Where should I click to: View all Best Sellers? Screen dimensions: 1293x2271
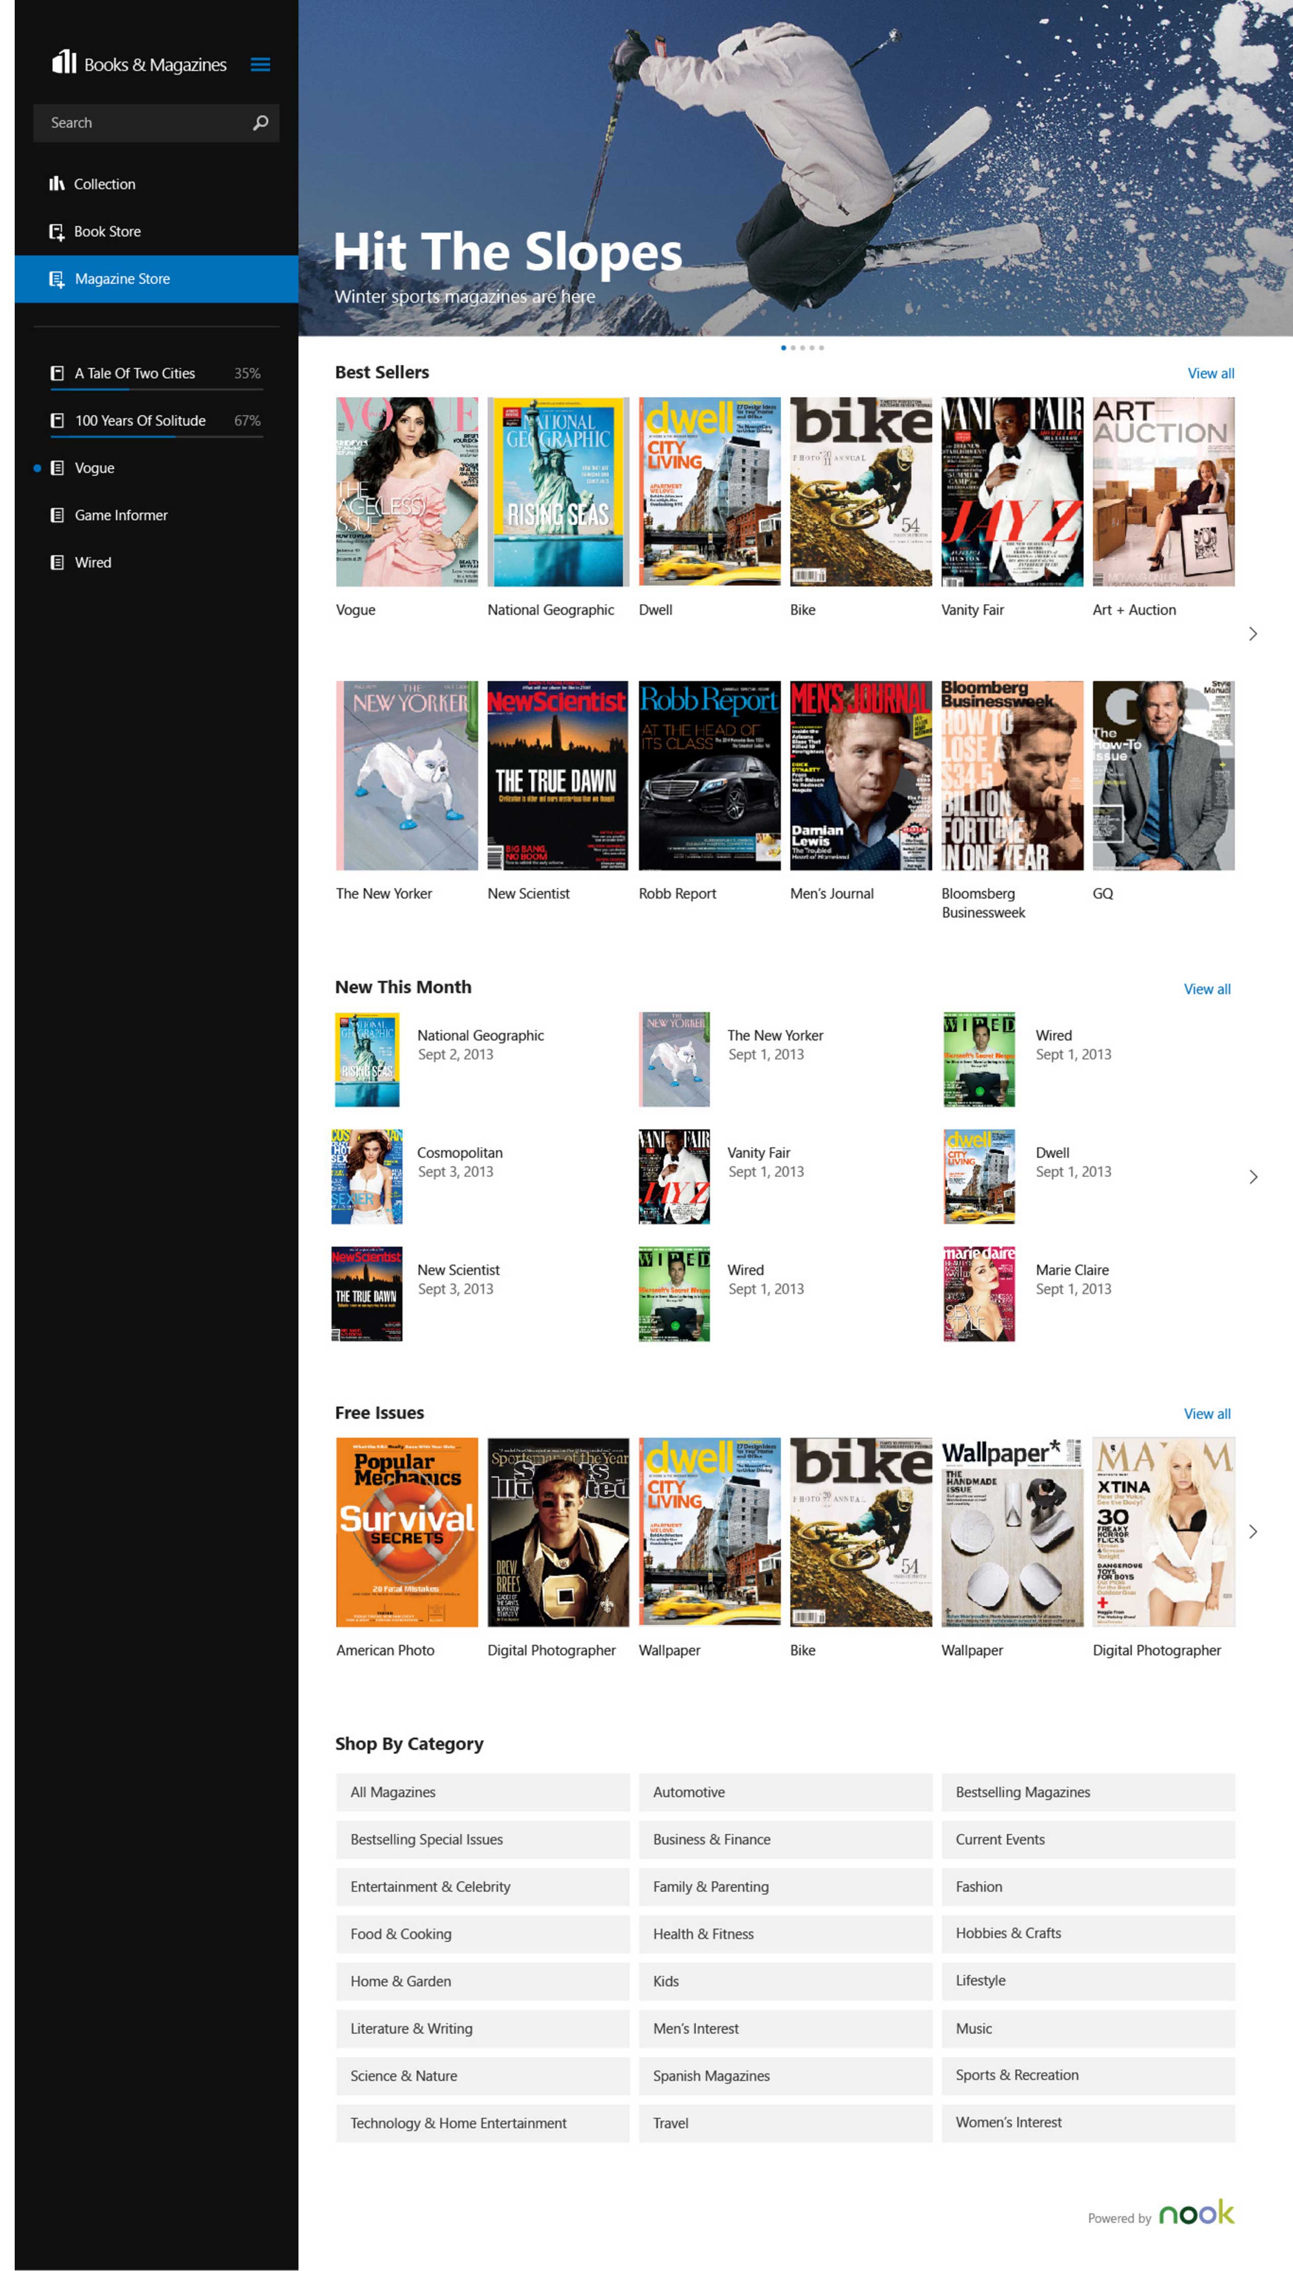tap(1210, 374)
